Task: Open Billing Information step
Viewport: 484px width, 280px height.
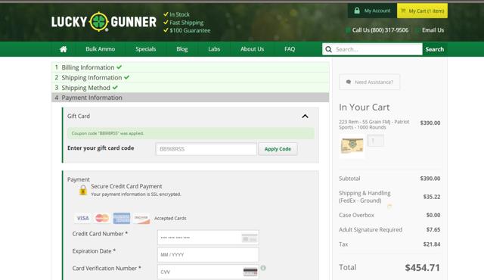Action: pos(190,67)
